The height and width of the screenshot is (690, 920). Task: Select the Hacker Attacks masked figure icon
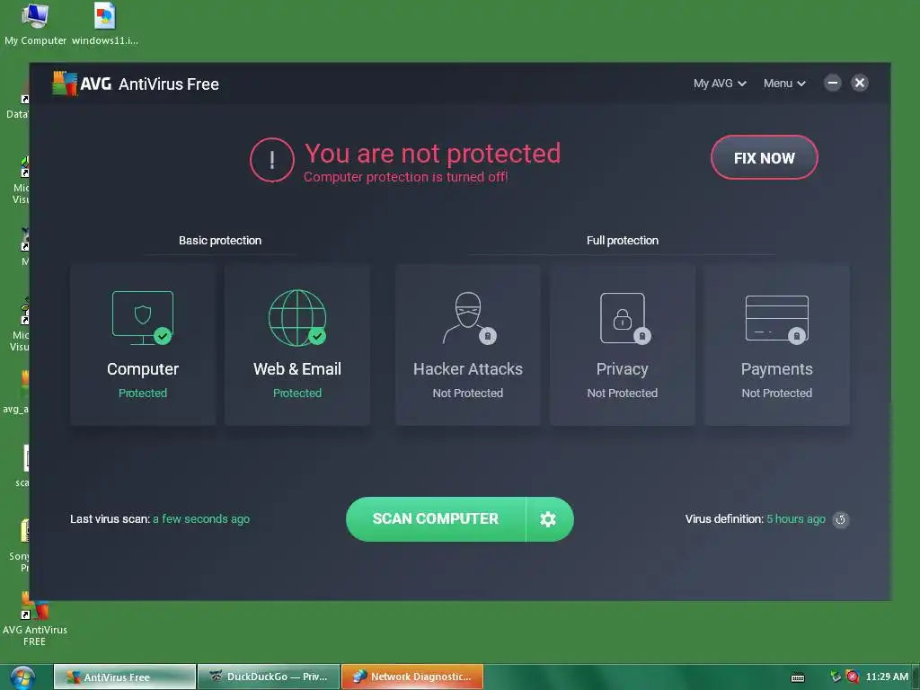click(x=469, y=317)
